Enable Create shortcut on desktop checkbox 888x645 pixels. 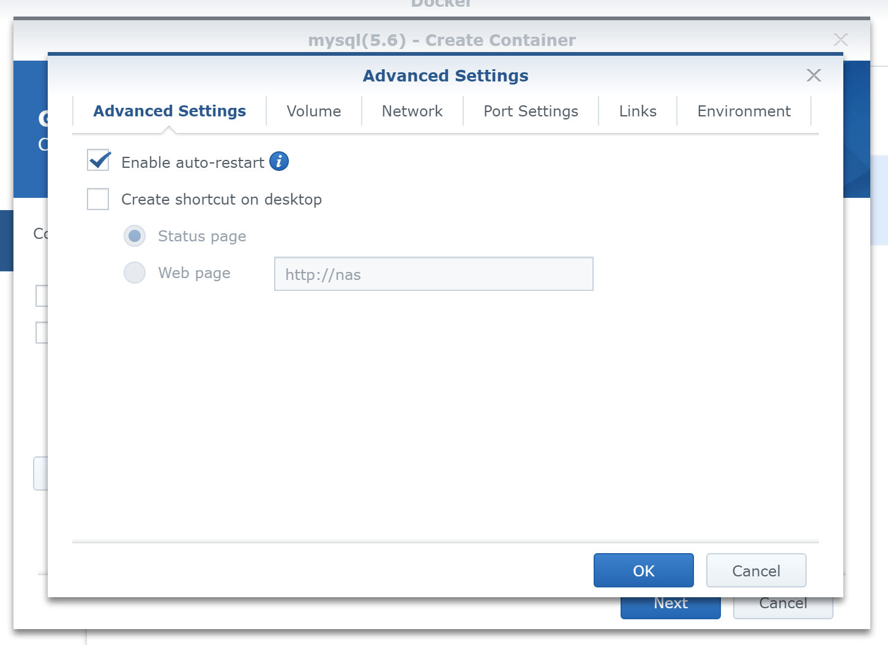click(x=98, y=199)
